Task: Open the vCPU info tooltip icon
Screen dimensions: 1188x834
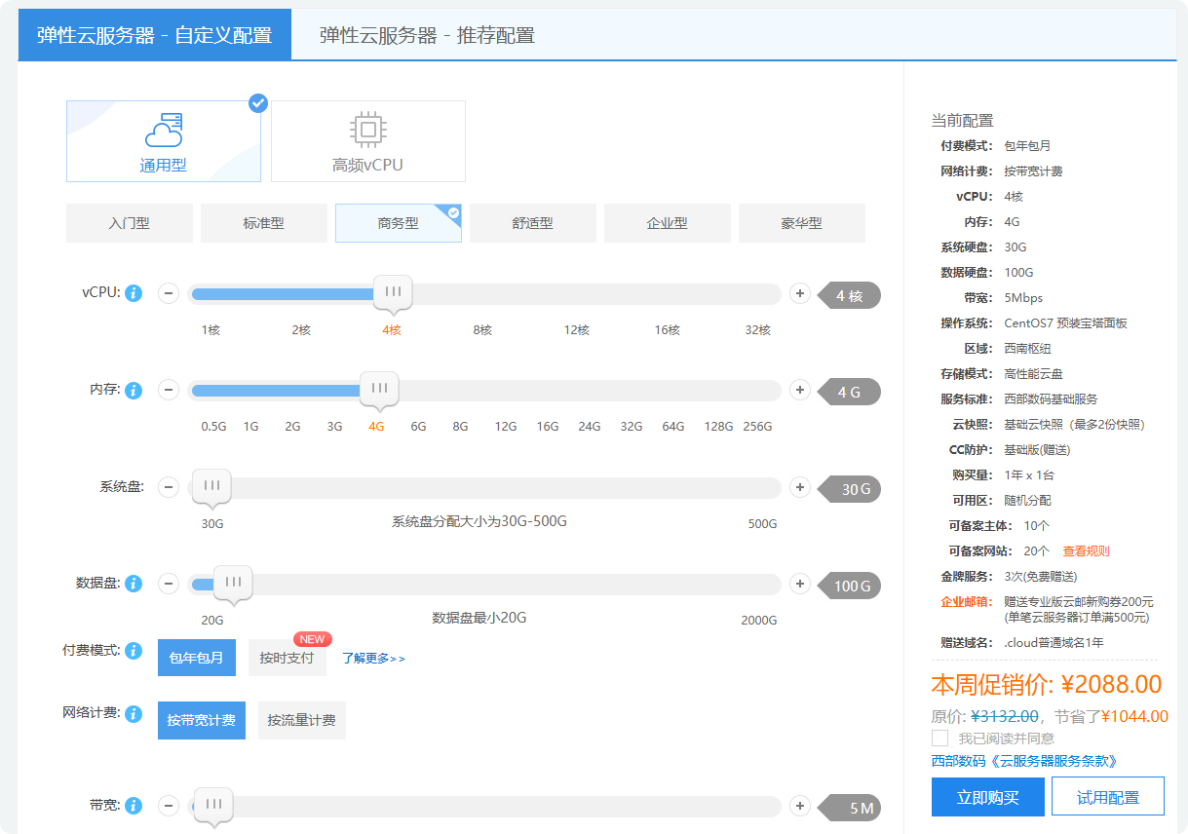Action: [x=134, y=293]
